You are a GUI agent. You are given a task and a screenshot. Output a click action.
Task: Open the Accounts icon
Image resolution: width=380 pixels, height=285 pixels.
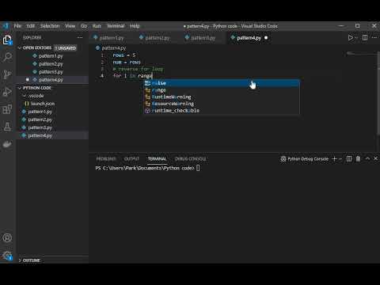point(7,238)
